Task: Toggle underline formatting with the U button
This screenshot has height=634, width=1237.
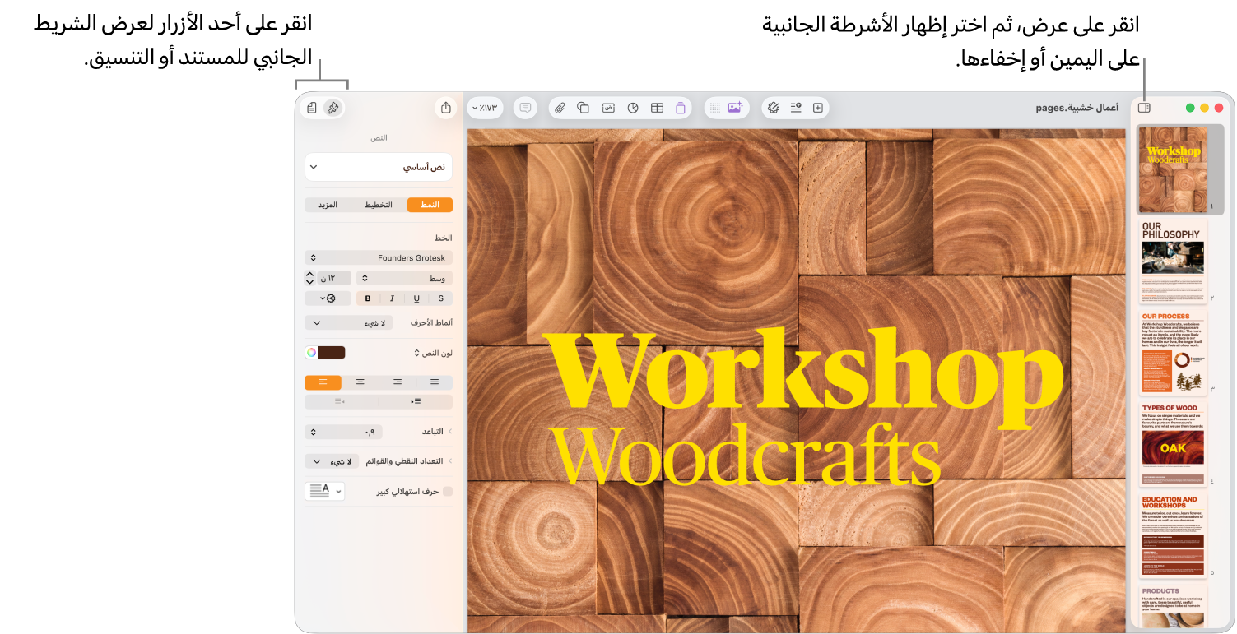Action: pos(416,298)
